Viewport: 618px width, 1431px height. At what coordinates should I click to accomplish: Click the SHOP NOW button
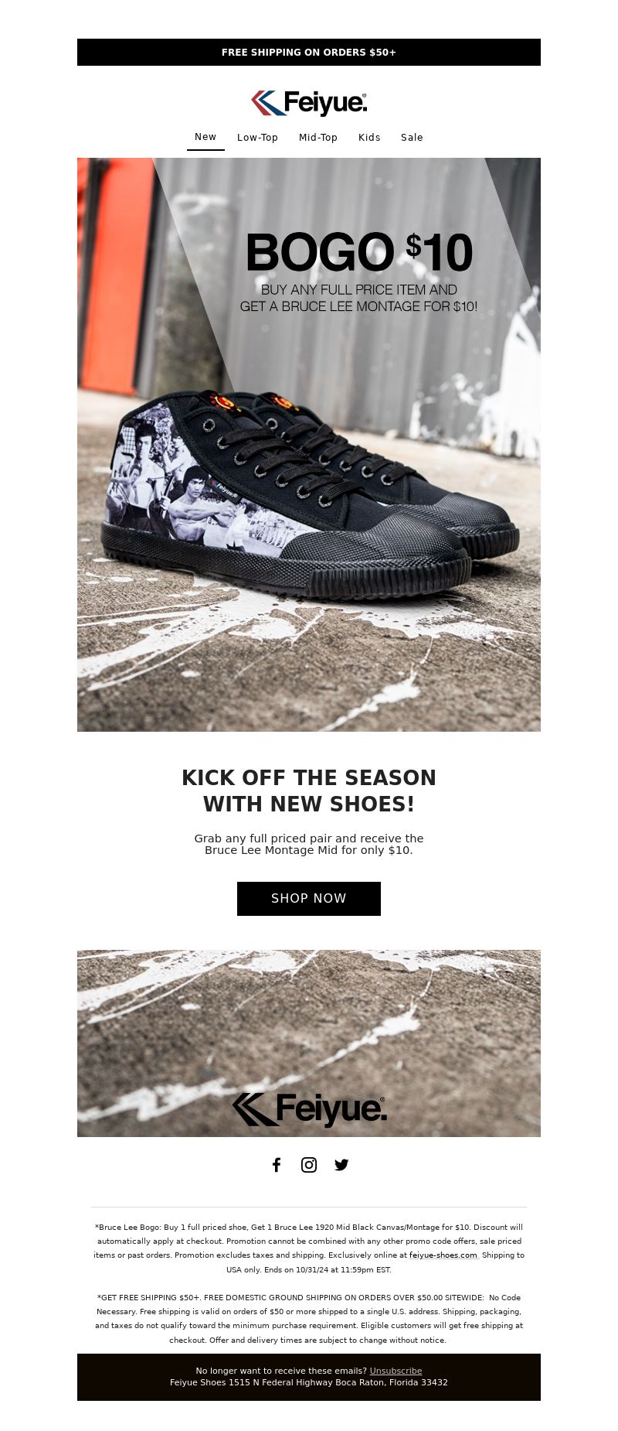click(x=309, y=899)
